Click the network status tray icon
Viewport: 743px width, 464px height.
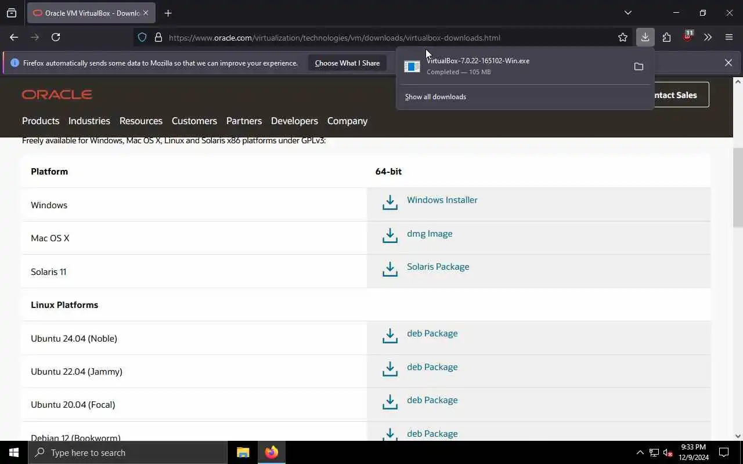click(x=654, y=452)
